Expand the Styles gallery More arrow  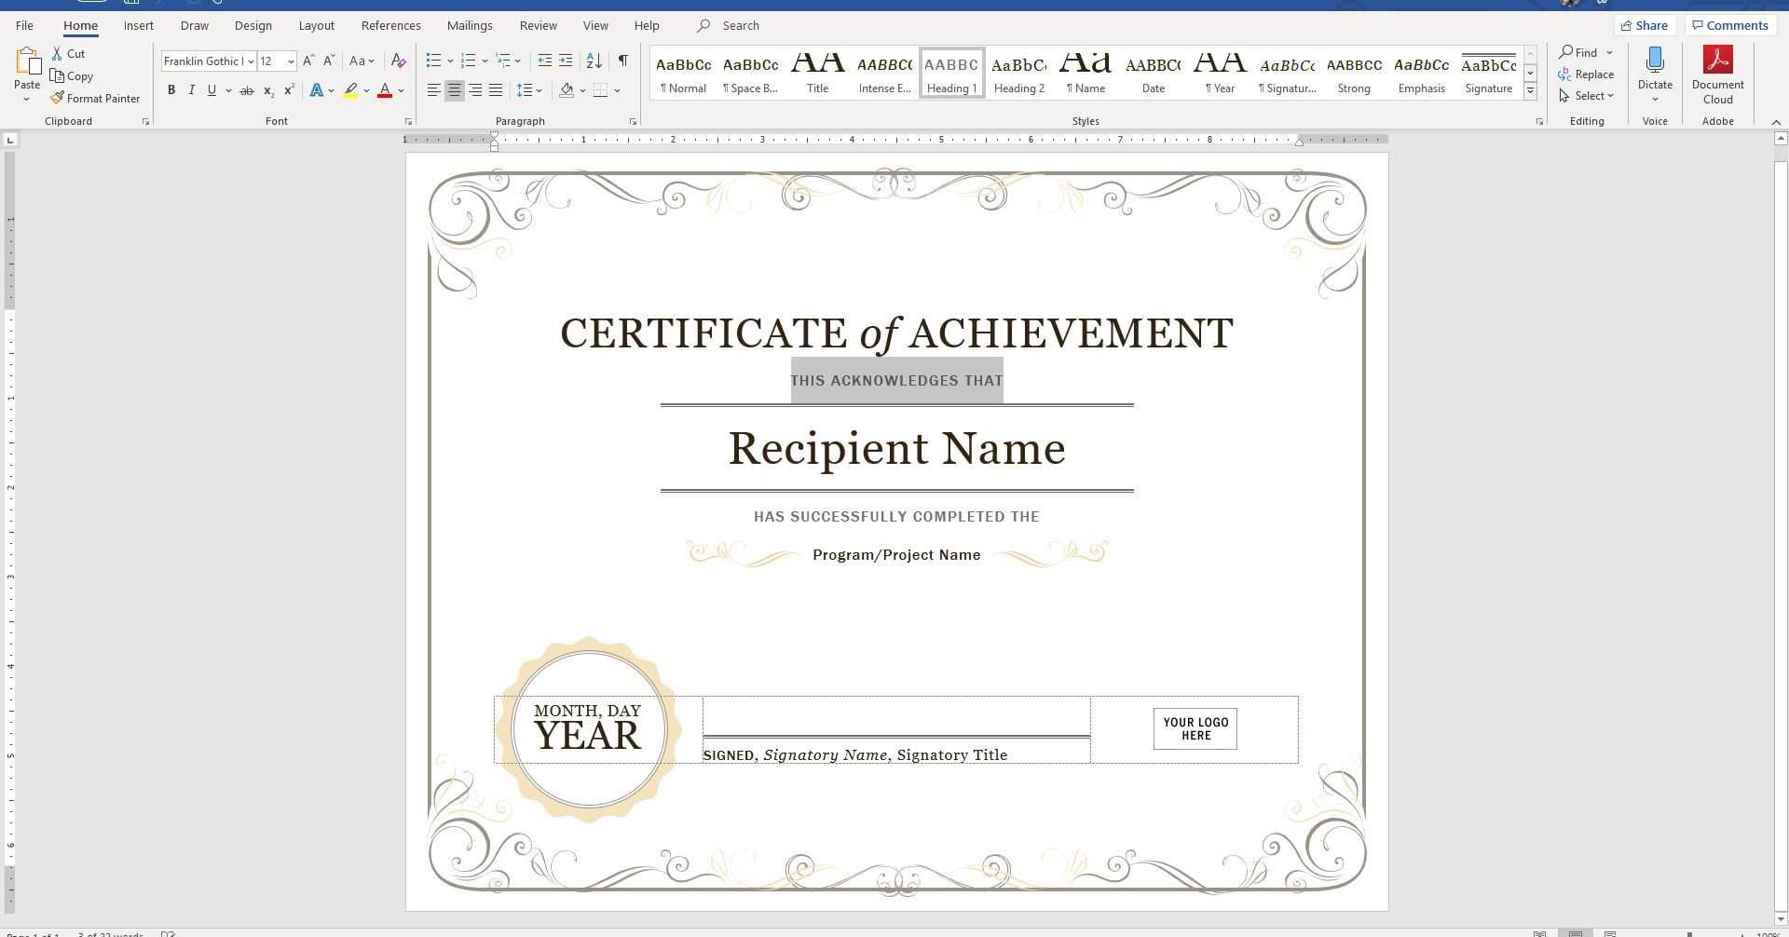coord(1530,90)
